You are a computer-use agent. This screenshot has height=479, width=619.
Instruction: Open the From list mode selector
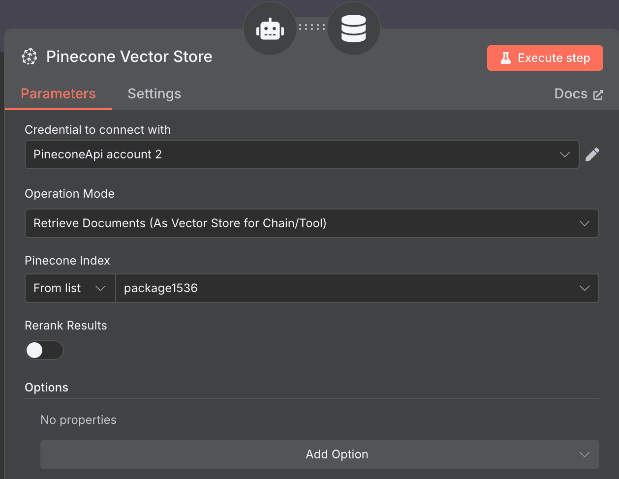tap(70, 288)
